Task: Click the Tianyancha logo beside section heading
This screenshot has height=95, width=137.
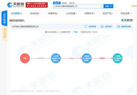Action: tap(127, 20)
